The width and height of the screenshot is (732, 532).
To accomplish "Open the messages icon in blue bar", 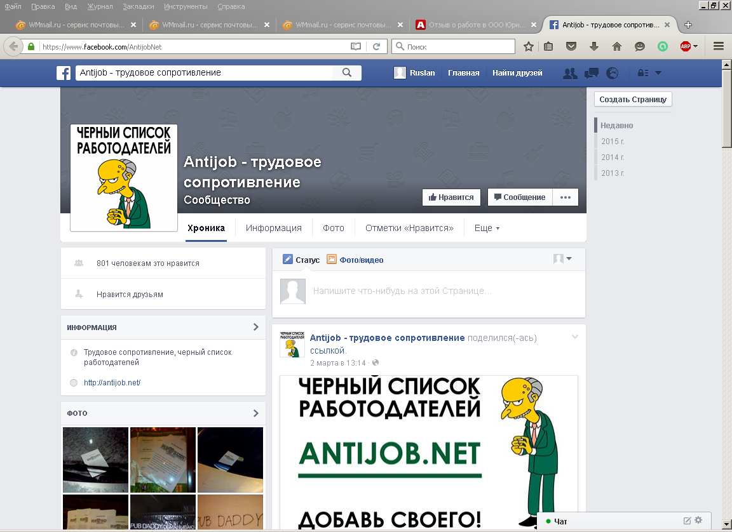I will (592, 73).
